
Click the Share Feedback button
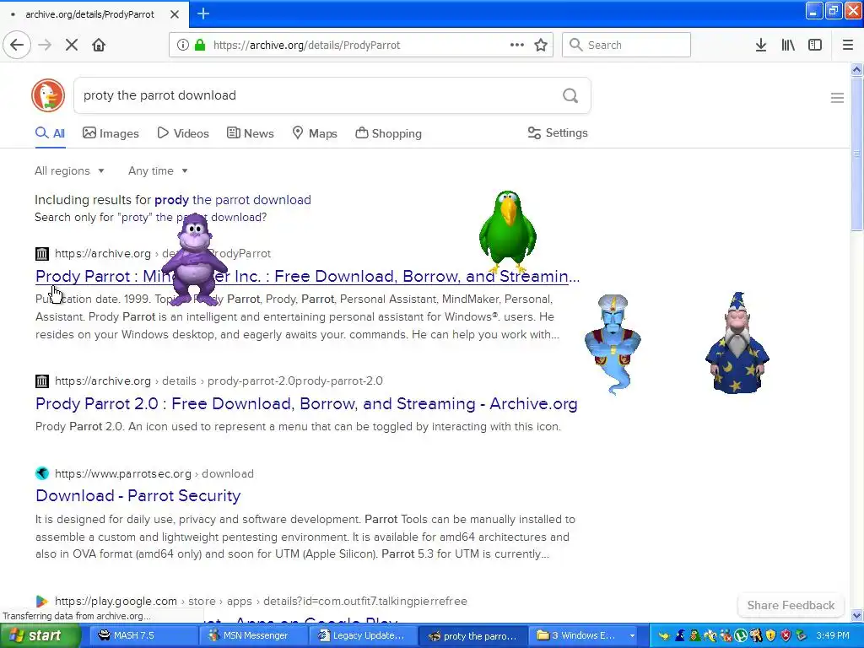tap(791, 605)
